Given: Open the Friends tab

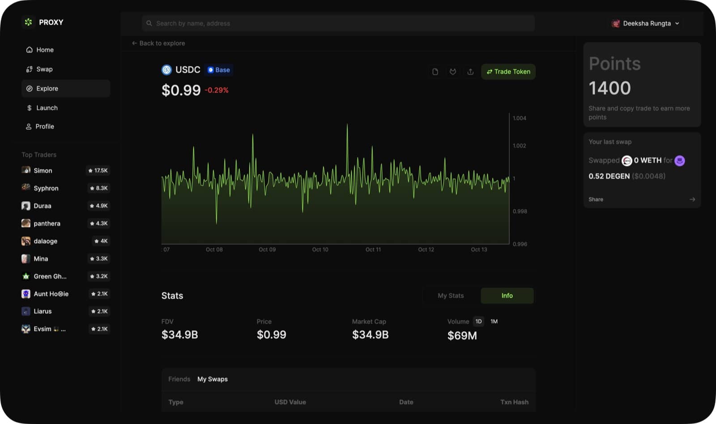Looking at the screenshot, I should point(179,379).
